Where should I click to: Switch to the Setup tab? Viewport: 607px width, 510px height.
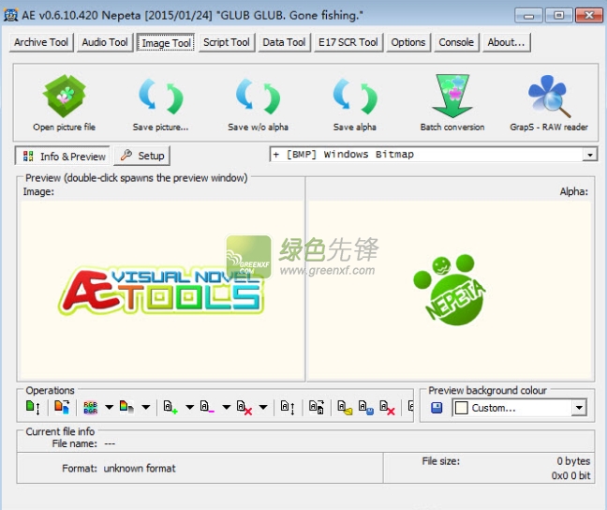(142, 156)
